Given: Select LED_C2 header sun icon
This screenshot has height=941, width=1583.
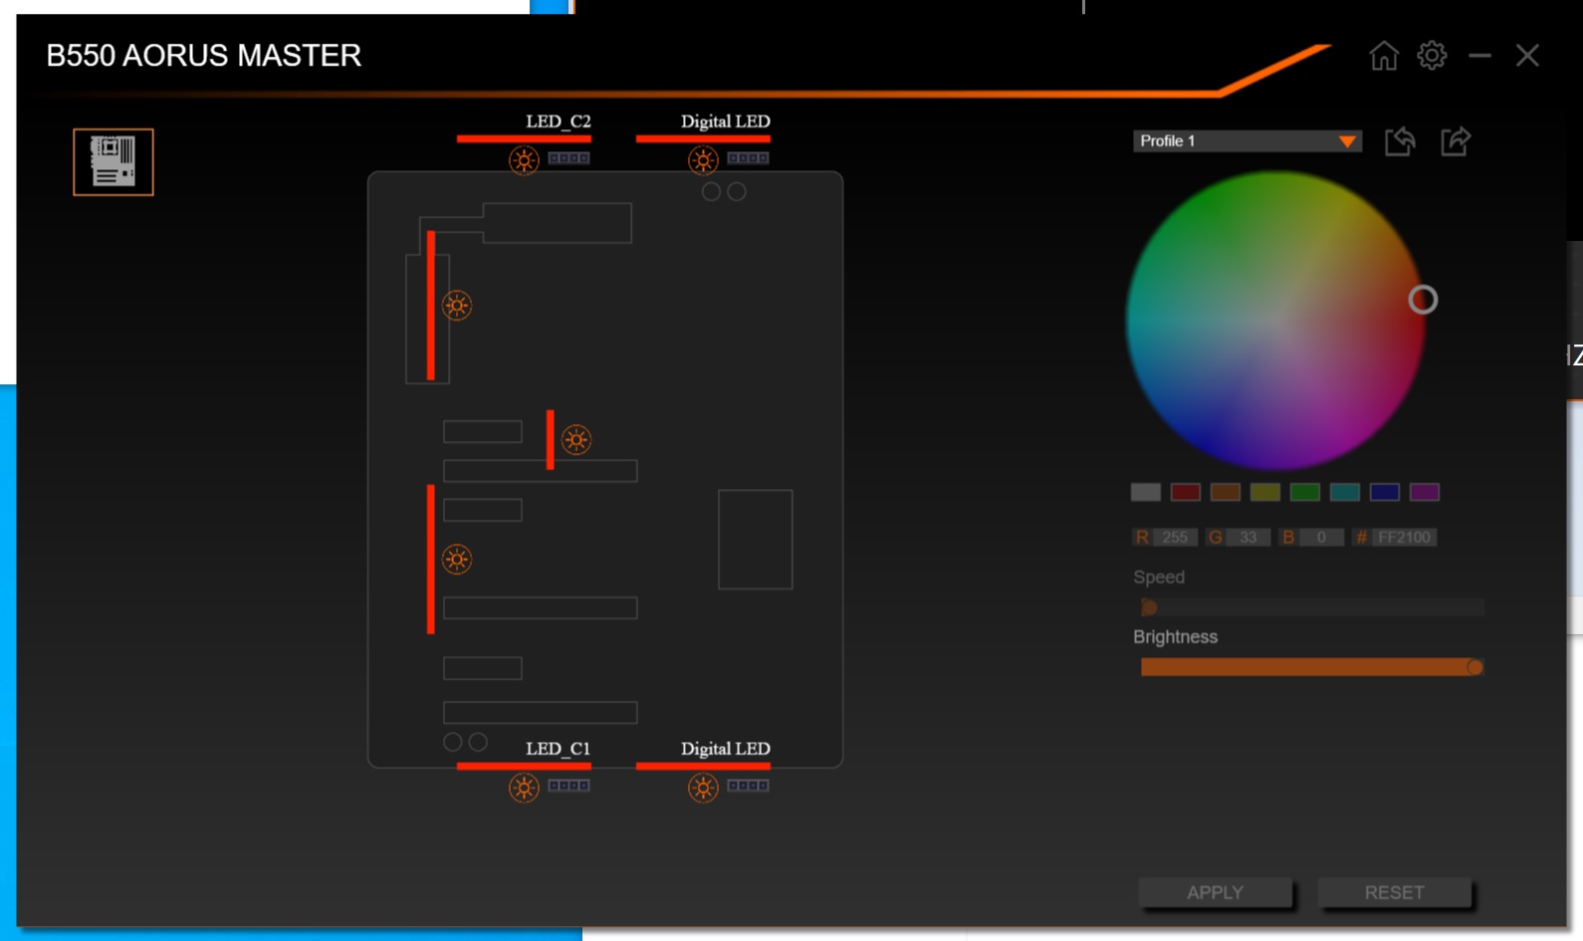Looking at the screenshot, I should point(524,159).
